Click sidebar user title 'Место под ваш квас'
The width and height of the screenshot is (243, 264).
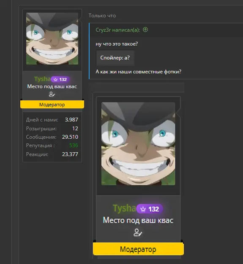(x=52, y=86)
